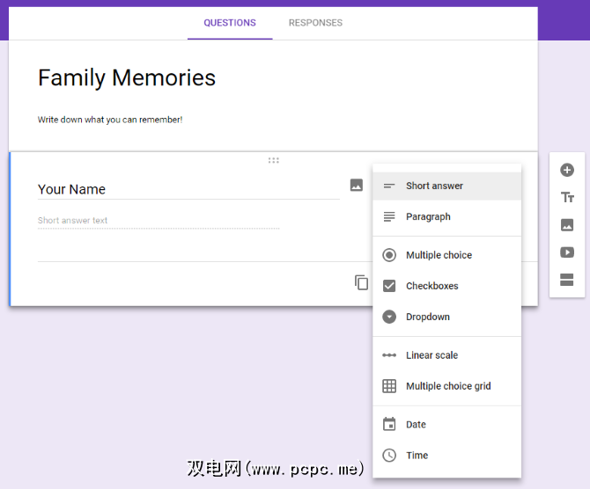The image size is (590, 489).
Task: Click the Multiple choice radio icon
Action: pos(389,255)
